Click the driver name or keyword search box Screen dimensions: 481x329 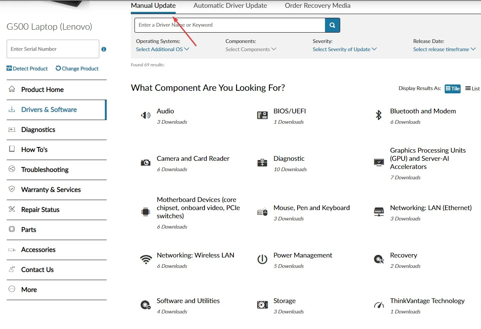[230, 25]
